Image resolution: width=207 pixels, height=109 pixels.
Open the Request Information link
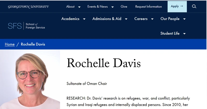tap(149, 7)
